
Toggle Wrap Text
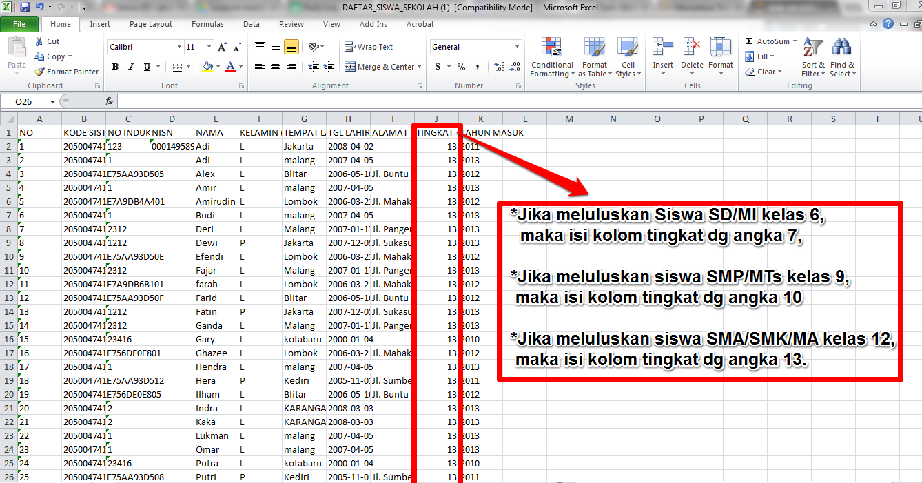click(369, 47)
